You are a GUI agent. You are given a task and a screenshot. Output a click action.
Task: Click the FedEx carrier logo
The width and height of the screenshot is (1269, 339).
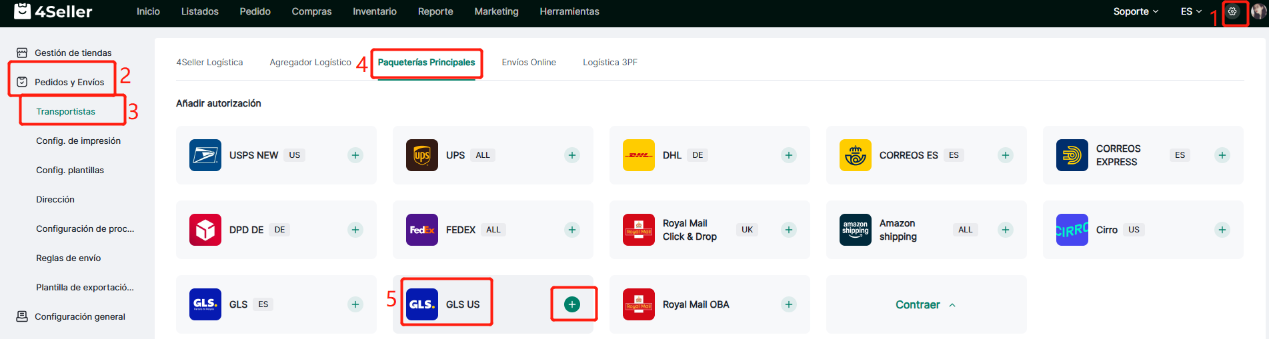(422, 230)
